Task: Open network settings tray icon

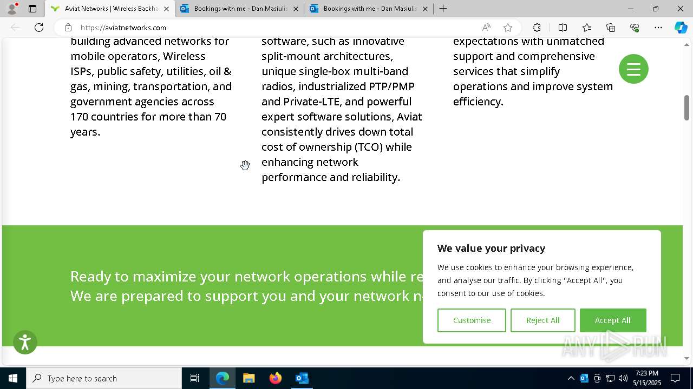Action: tap(610, 378)
